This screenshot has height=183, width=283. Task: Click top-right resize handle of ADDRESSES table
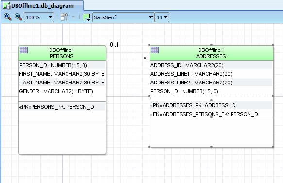(273, 45)
